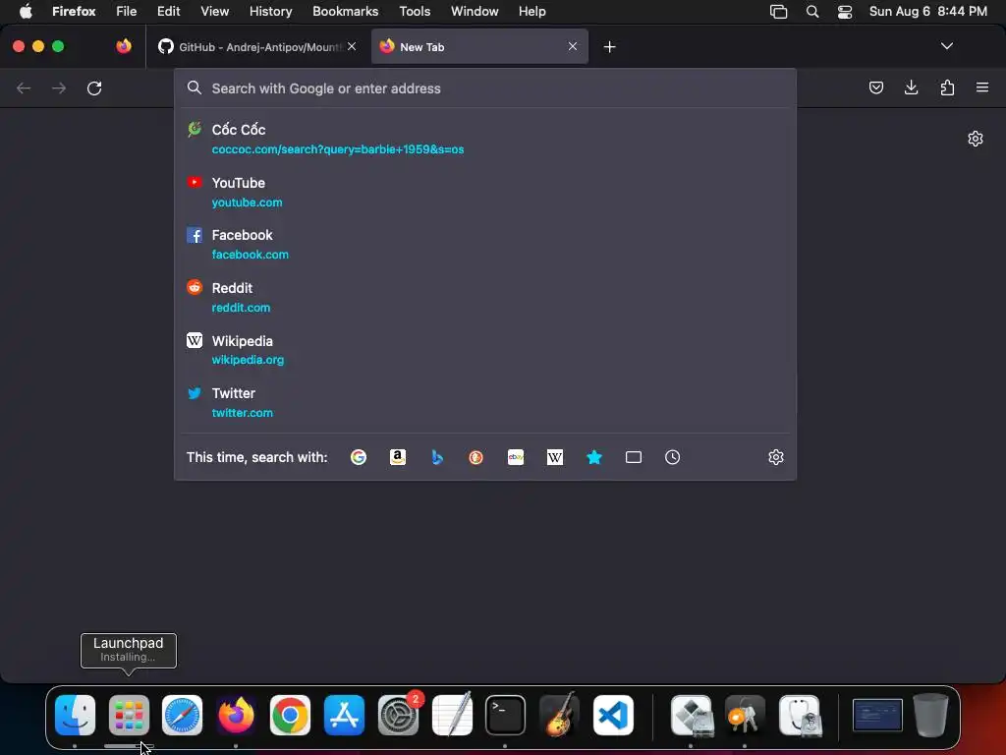Open Control Center in menu bar
Image resolution: width=1006 pixels, height=755 pixels.
point(845,11)
